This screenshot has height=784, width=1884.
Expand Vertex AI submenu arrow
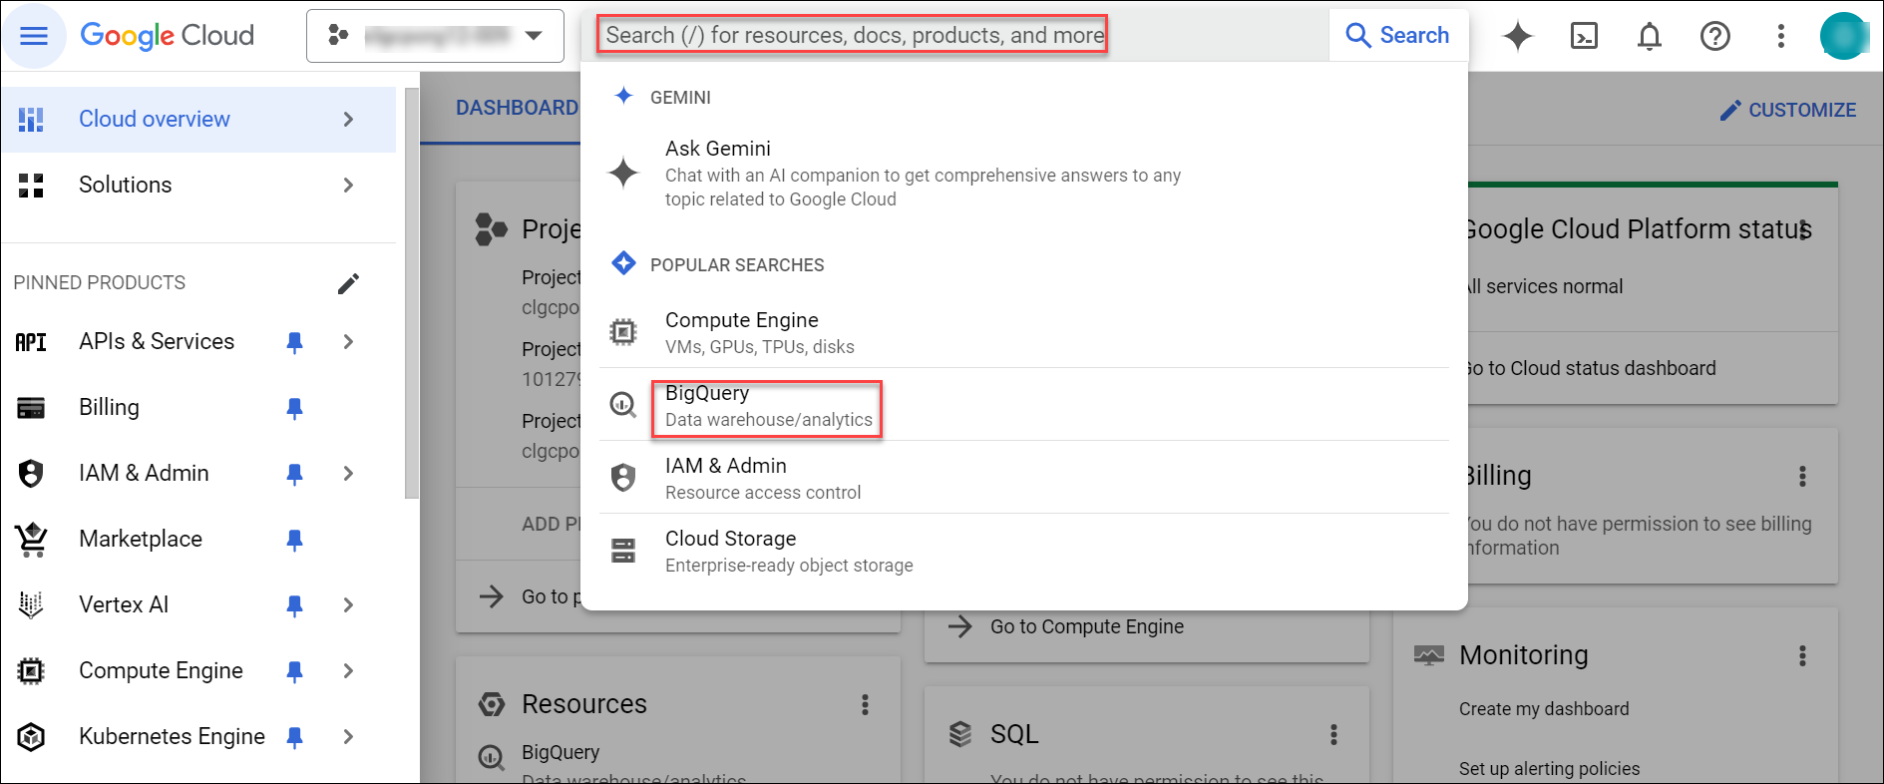point(348,604)
